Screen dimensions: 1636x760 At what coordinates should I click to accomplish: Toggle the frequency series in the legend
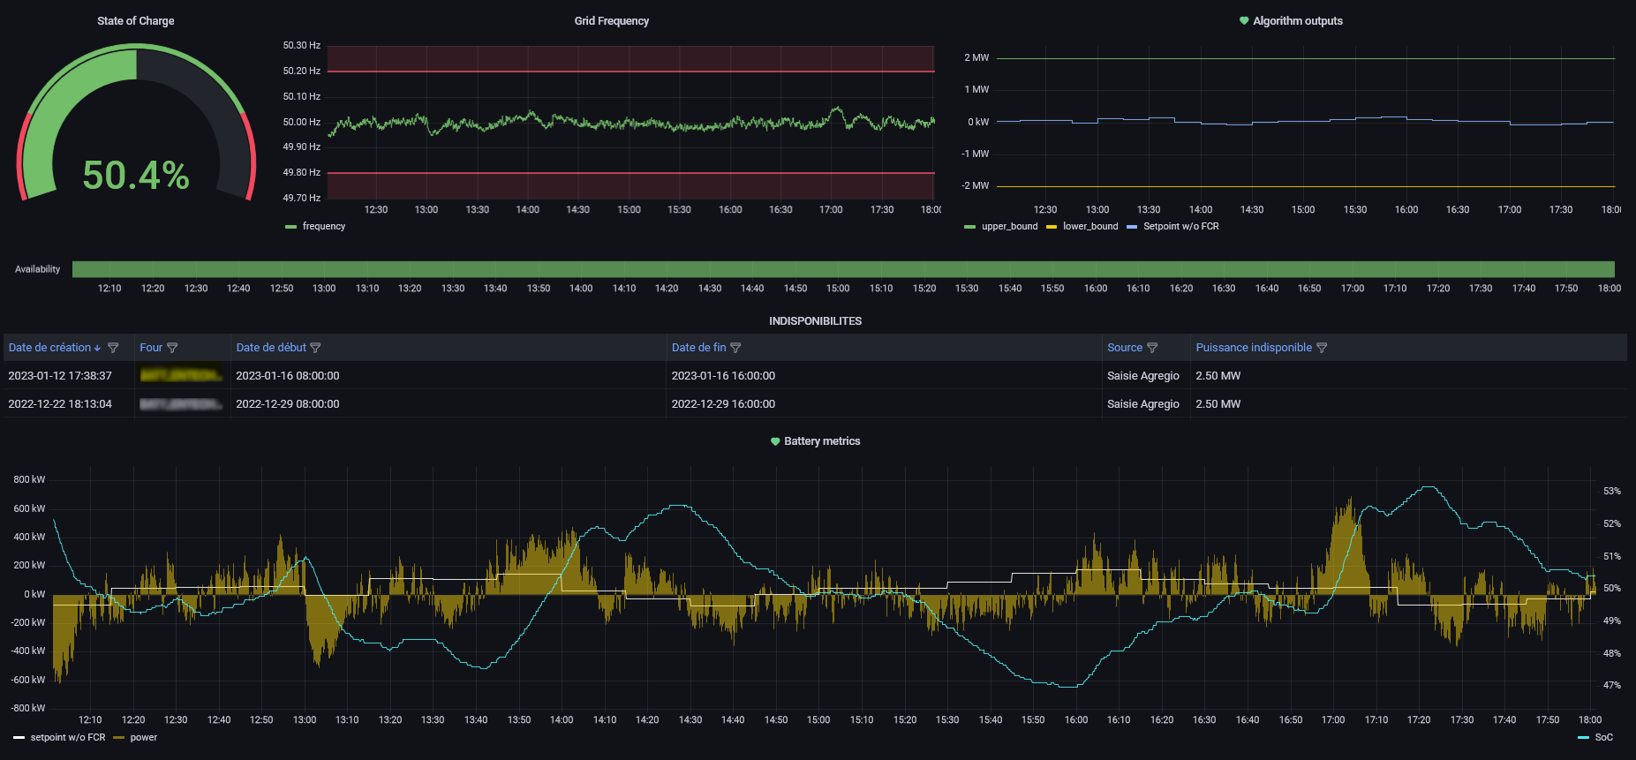[x=323, y=227]
